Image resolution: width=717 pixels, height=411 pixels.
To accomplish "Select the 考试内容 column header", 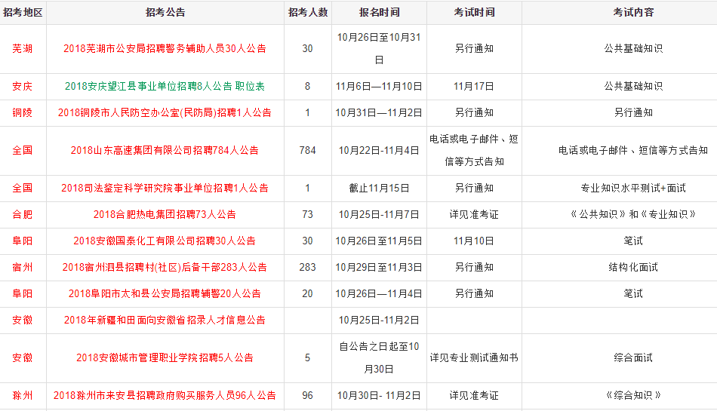I will tap(633, 12).
